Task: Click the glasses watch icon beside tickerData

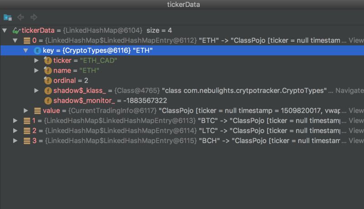Action: pos(16,30)
